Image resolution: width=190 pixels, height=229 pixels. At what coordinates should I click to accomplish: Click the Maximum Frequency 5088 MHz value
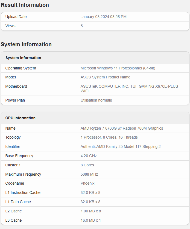click(89, 174)
